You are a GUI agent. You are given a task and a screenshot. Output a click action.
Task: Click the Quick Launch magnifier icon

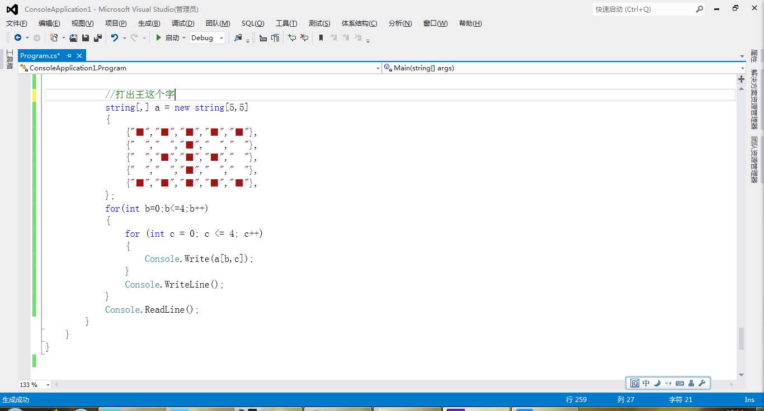tap(699, 9)
